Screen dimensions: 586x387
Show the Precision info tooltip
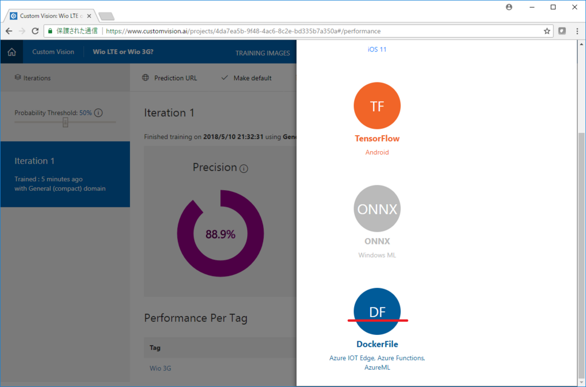[244, 169]
